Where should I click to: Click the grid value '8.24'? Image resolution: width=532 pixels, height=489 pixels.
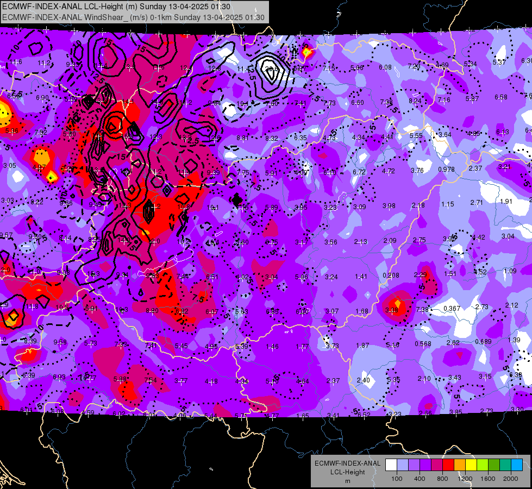[415, 101]
